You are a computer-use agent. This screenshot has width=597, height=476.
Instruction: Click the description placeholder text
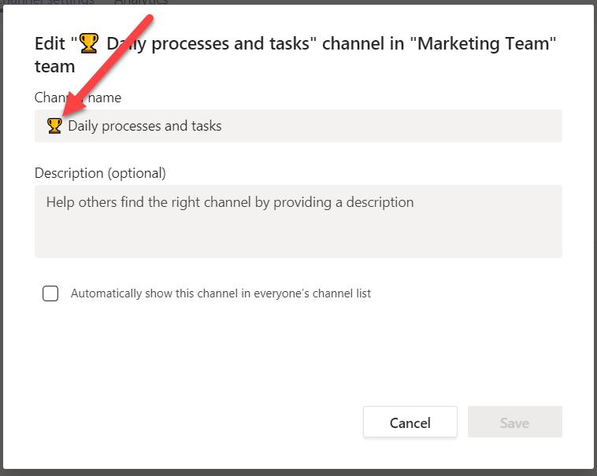pyautogui.click(x=229, y=202)
